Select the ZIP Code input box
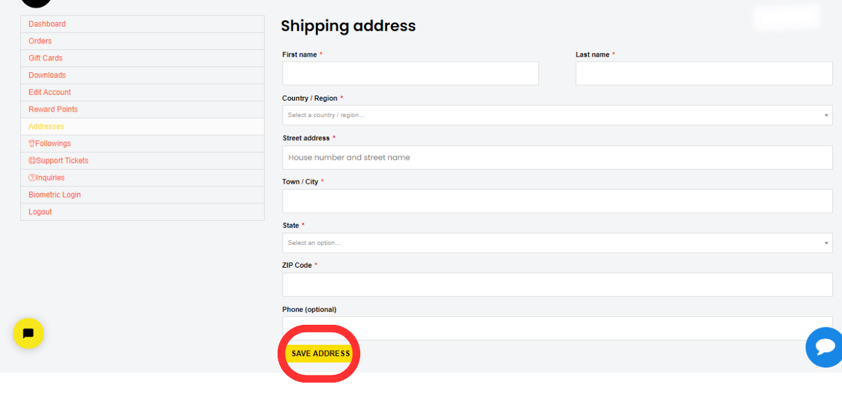The height and width of the screenshot is (393, 842). tap(557, 285)
